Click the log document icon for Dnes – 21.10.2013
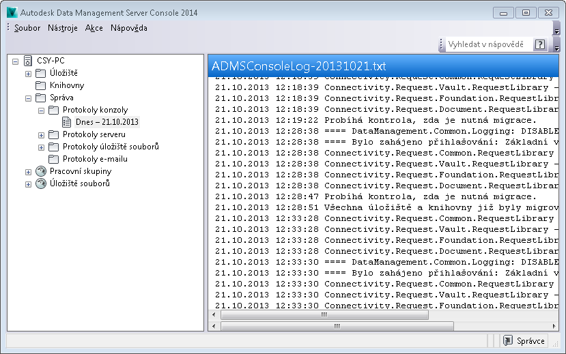 [66, 122]
